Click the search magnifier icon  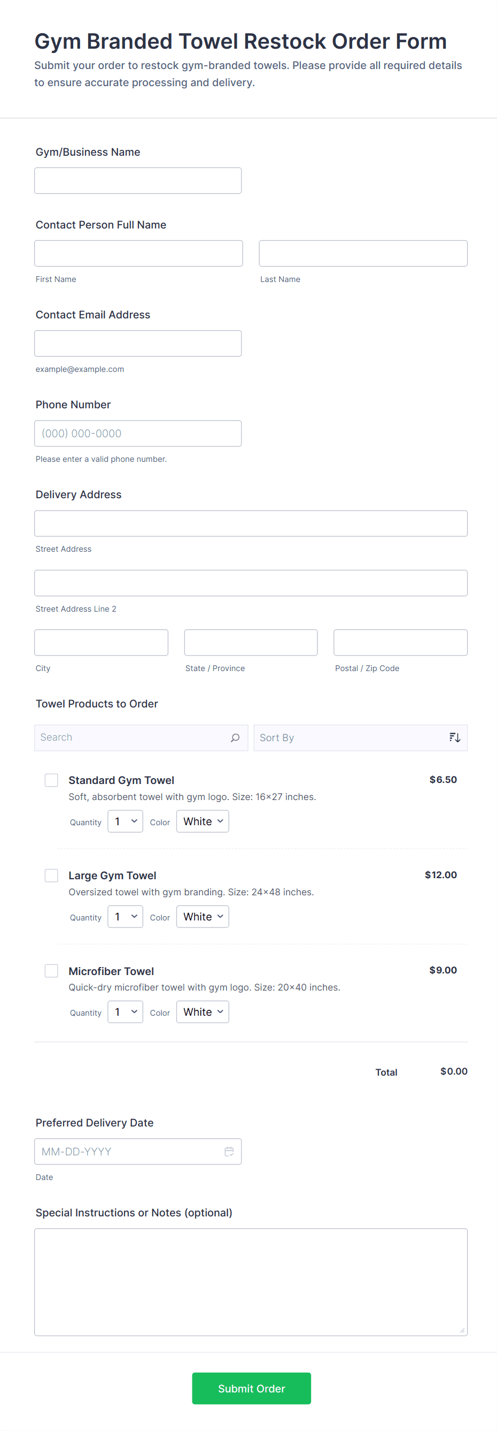point(235,737)
